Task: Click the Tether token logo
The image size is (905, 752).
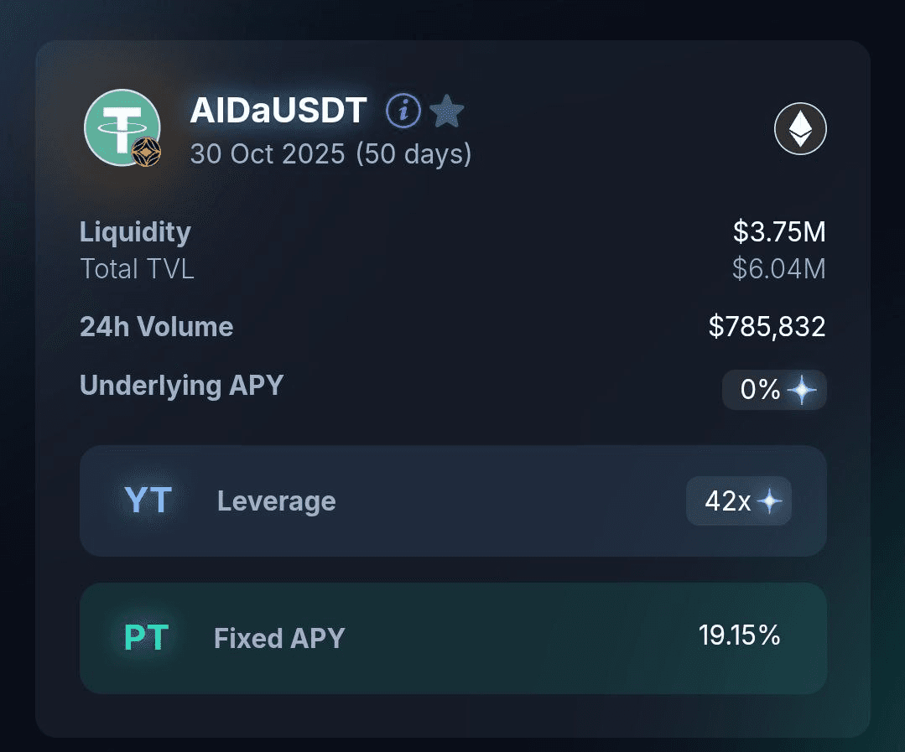Action: (122, 127)
